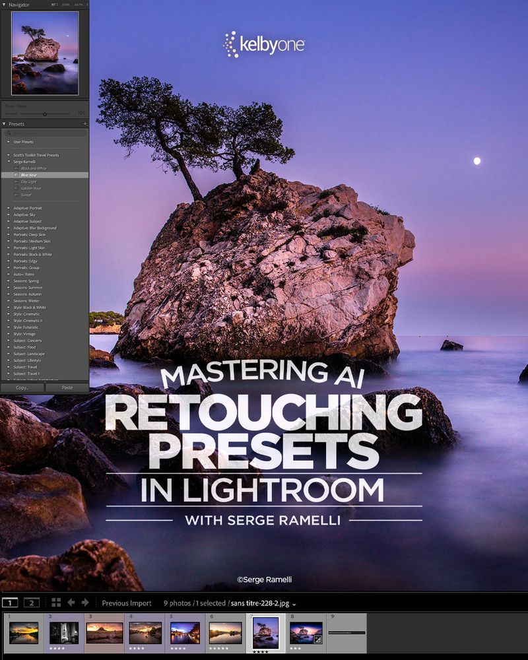Select filmstrip photo 4

145,634
